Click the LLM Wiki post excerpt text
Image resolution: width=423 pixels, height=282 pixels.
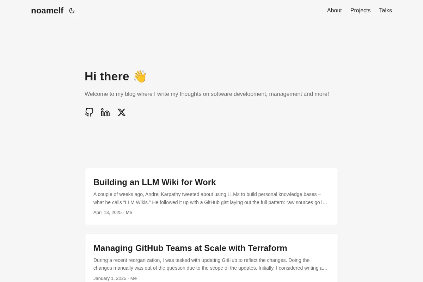tap(211, 198)
